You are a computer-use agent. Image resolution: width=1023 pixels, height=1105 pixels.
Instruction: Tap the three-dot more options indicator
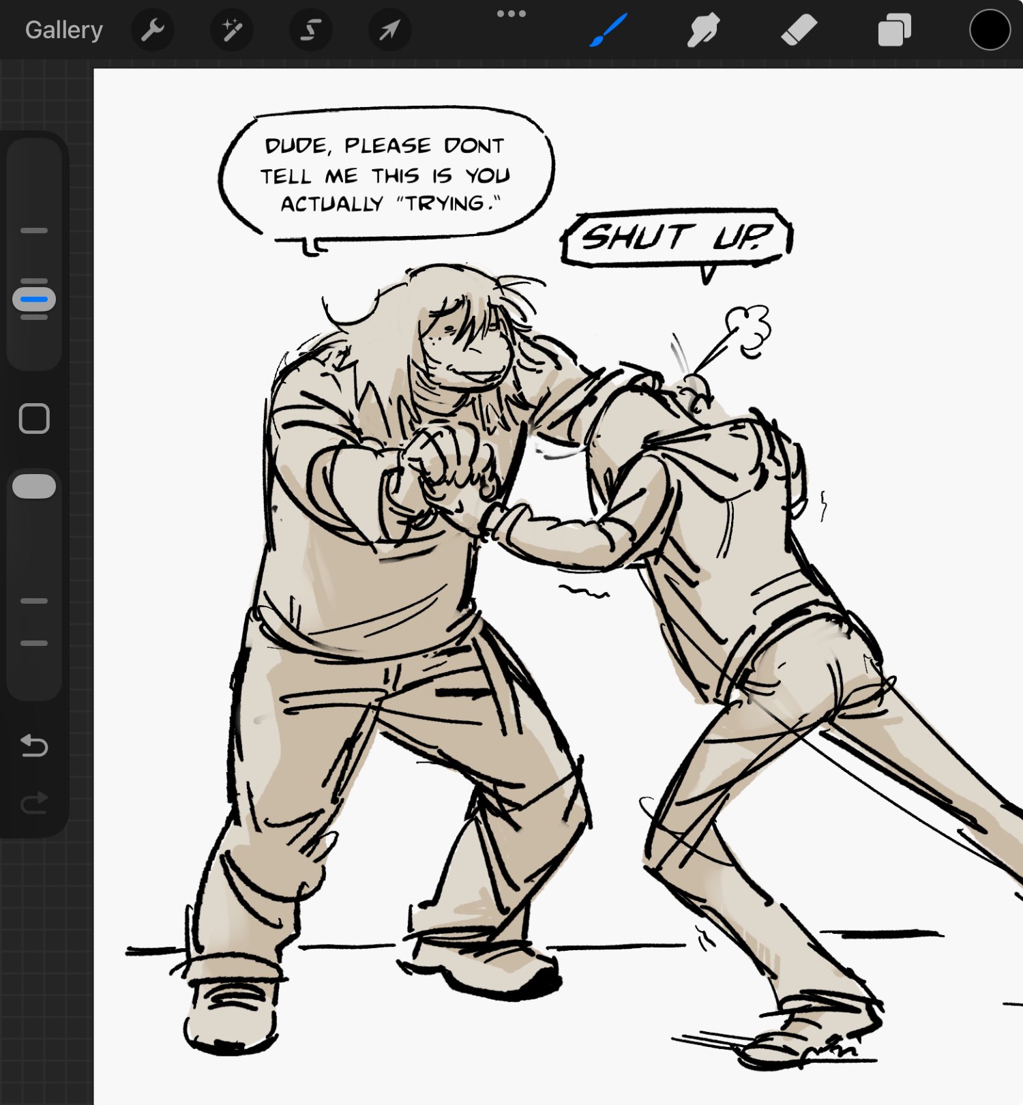coord(512,14)
